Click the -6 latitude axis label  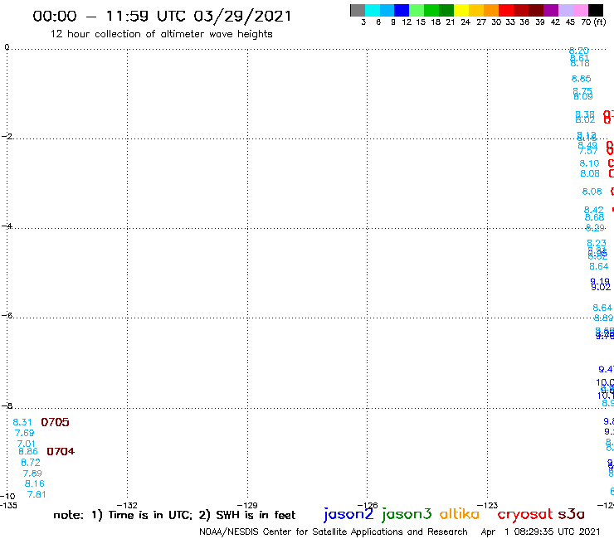click(x=7, y=315)
